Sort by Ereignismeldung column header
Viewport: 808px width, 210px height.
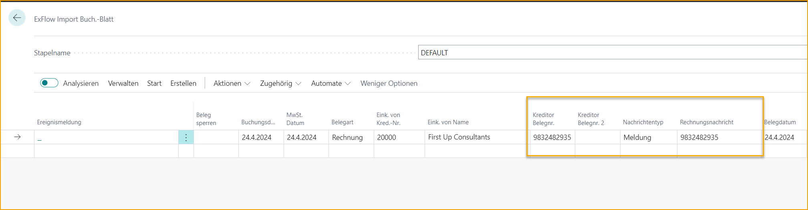point(59,122)
